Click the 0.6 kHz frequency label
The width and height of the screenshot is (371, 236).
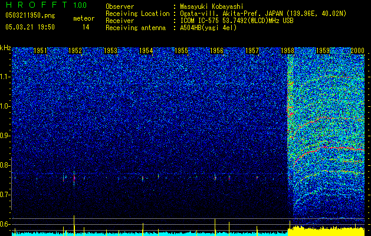coord(5,224)
